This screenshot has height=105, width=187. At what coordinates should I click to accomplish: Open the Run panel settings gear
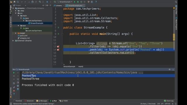169,69
